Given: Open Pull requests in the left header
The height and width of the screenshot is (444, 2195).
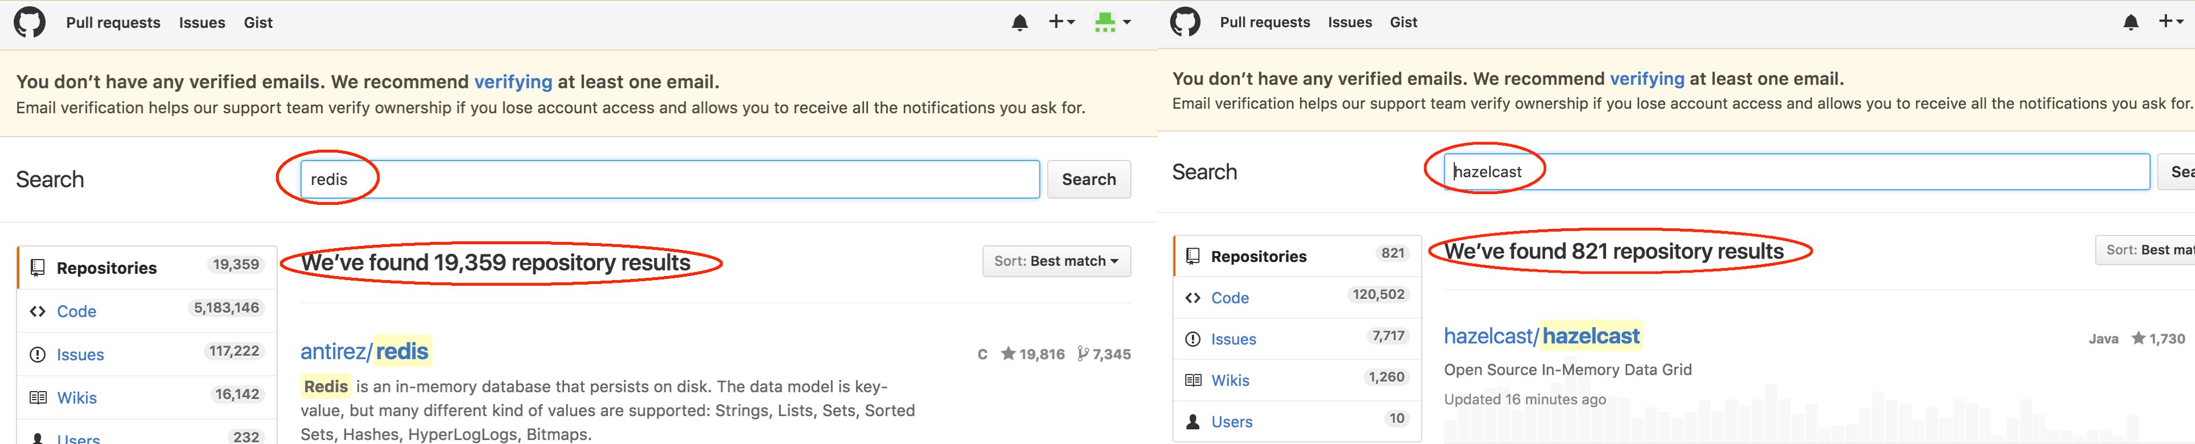Looking at the screenshot, I should [x=113, y=23].
